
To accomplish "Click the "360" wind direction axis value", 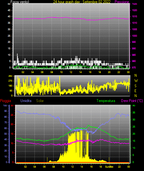I will tap(10, 76).
